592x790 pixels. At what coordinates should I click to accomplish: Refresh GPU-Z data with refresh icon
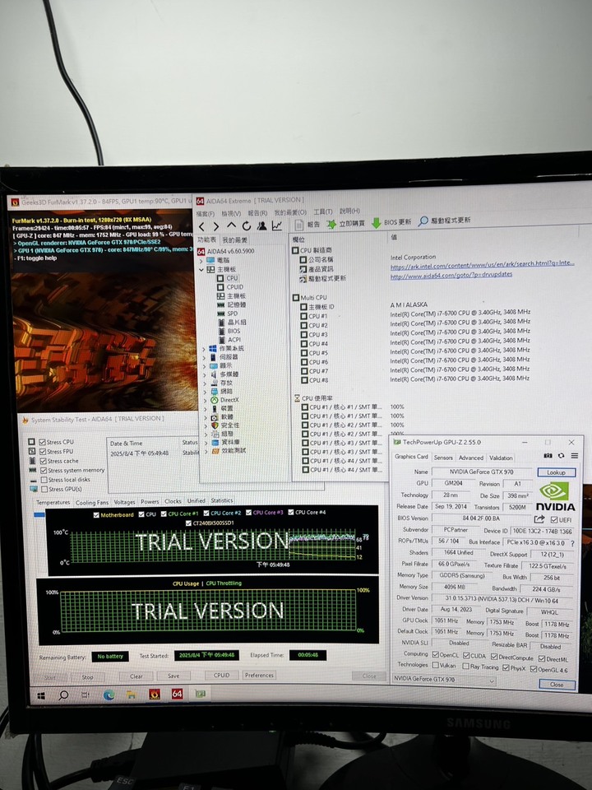click(x=561, y=455)
